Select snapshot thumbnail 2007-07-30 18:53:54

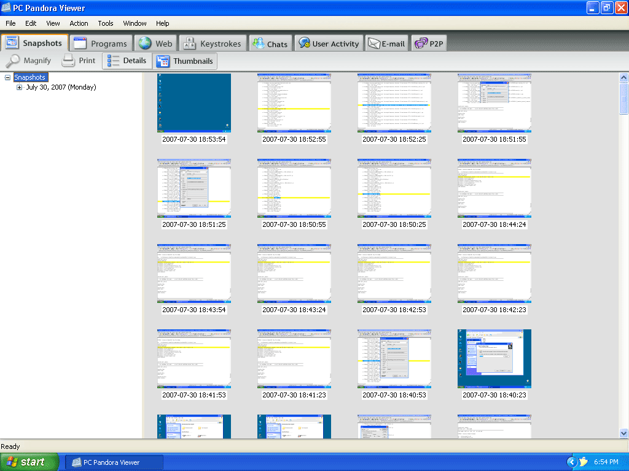(194, 103)
